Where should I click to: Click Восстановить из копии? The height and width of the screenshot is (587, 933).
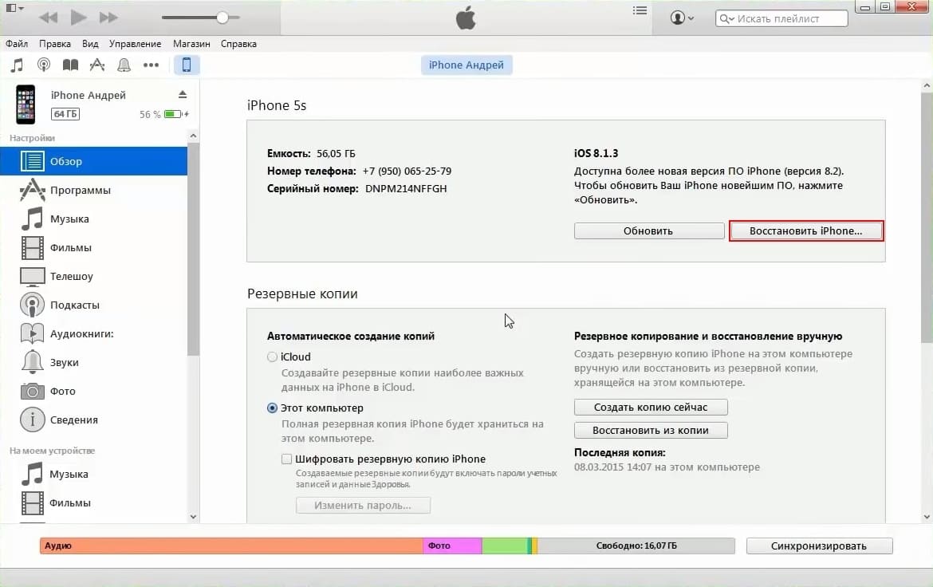[x=651, y=431]
